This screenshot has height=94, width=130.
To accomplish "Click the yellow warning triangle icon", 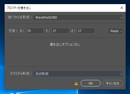I will (76, 83).
